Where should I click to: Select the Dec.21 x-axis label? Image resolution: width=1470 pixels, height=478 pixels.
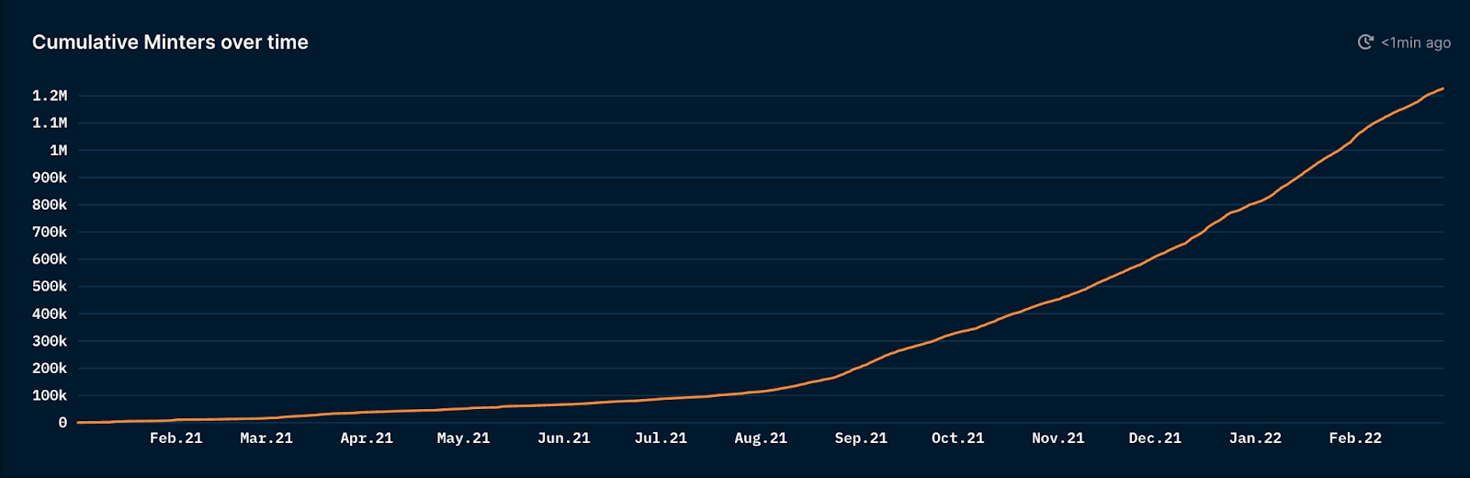(1155, 438)
